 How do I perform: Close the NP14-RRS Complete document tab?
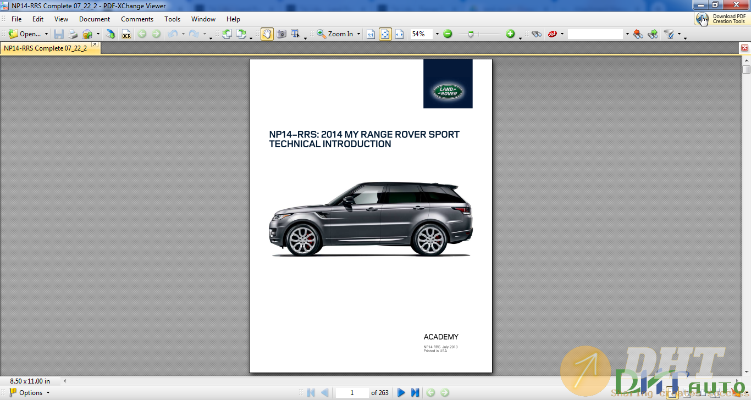(x=95, y=45)
